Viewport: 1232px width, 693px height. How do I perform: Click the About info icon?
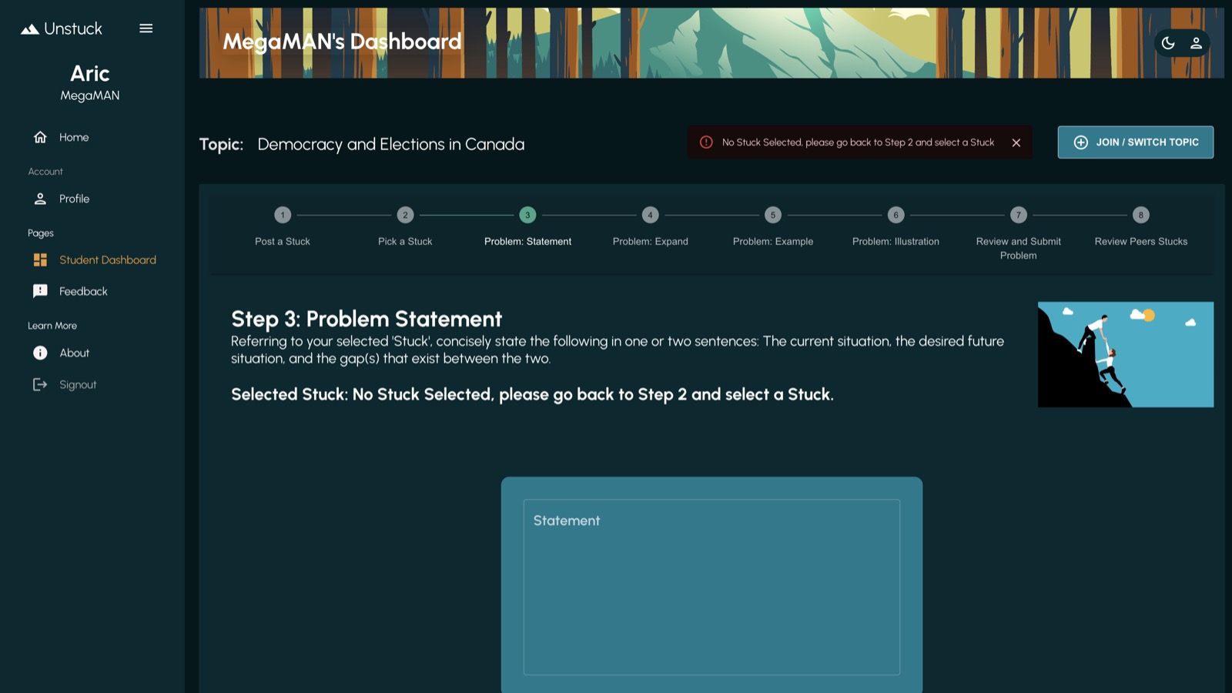(40, 353)
